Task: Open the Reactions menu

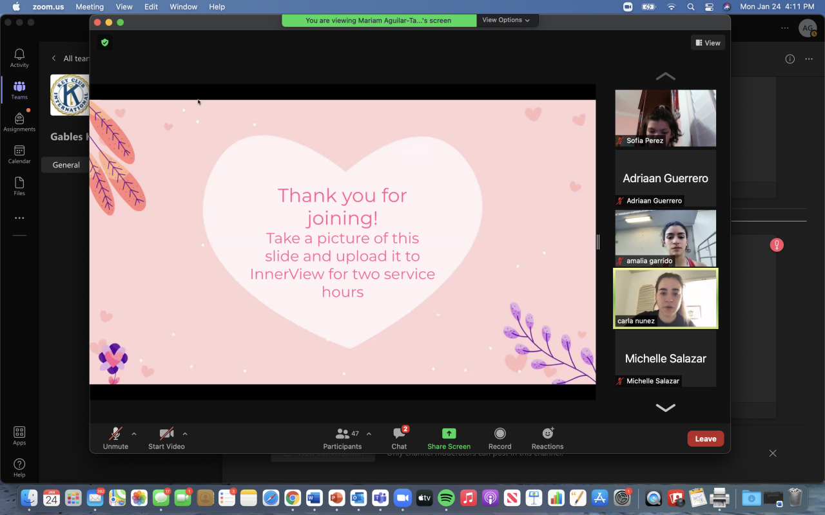Action: (547, 438)
